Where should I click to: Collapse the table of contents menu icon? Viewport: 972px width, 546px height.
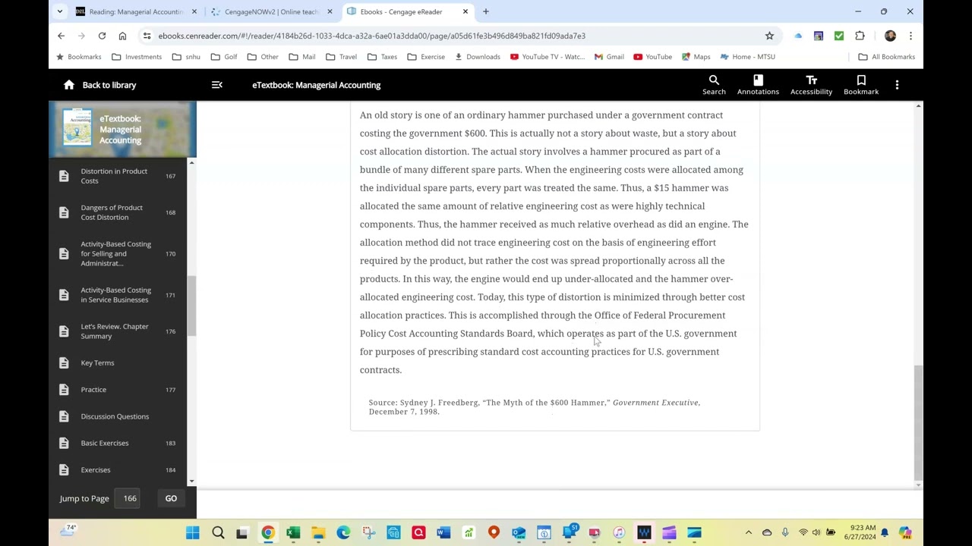(217, 85)
